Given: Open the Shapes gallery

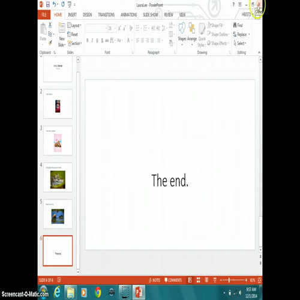Looking at the screenshot, I should [x=182, y=34].
